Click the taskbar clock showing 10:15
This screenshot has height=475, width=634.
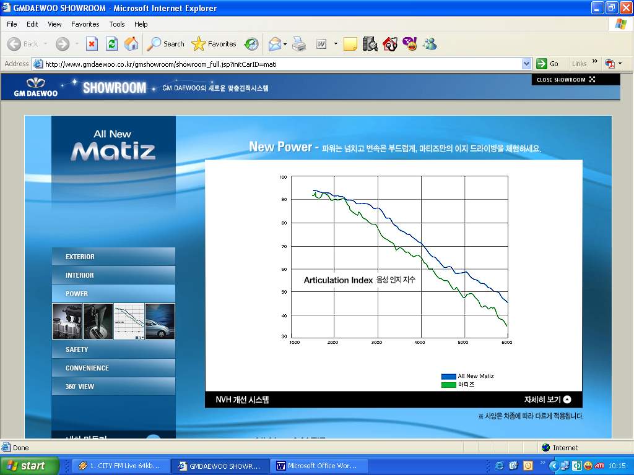[617, 466]
